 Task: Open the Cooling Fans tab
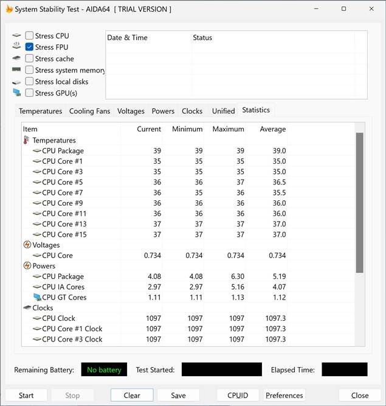89,111
